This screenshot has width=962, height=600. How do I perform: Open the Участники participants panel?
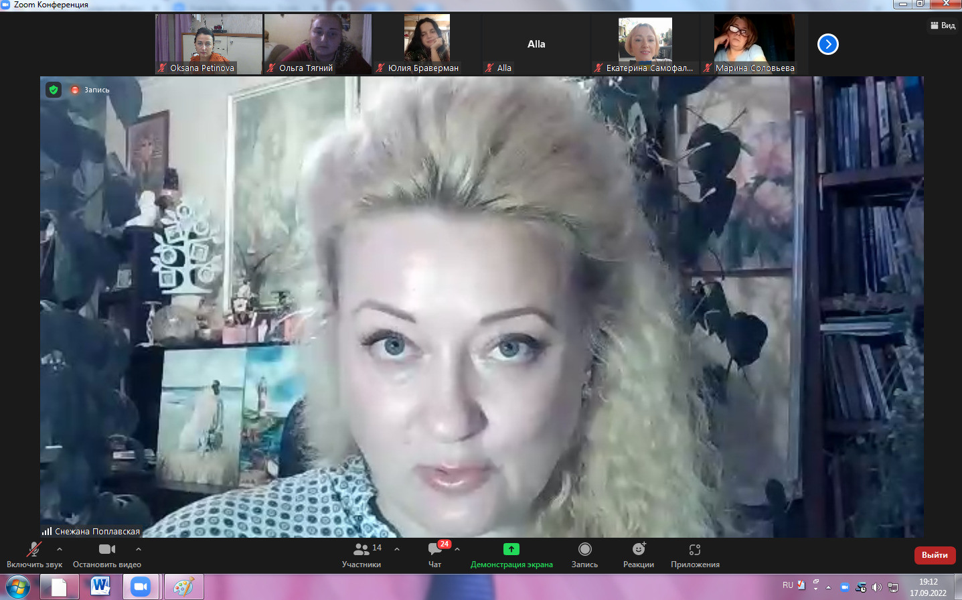coord(362,555)
